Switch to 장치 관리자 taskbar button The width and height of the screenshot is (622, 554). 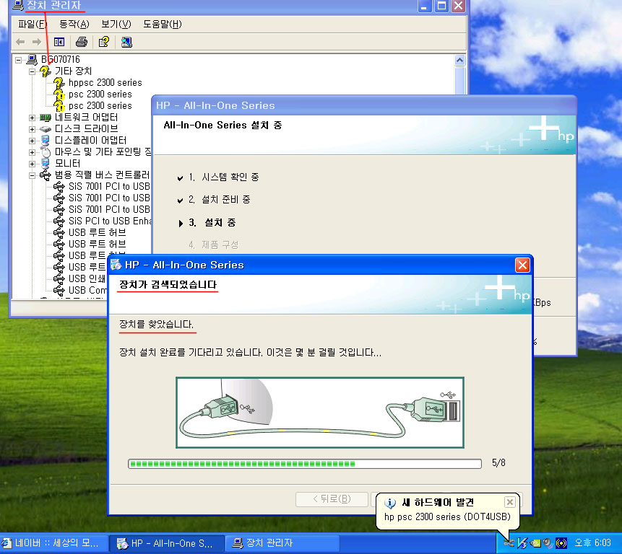coord(282,543)
